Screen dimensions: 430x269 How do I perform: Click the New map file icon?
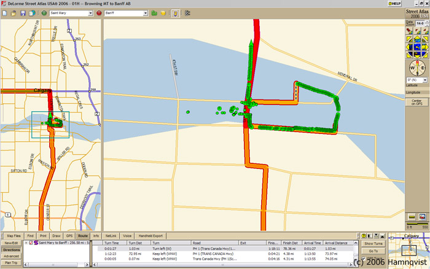[x=5, y=13]
